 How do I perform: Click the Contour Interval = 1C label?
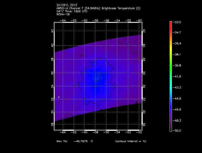(x=131, y=141)
